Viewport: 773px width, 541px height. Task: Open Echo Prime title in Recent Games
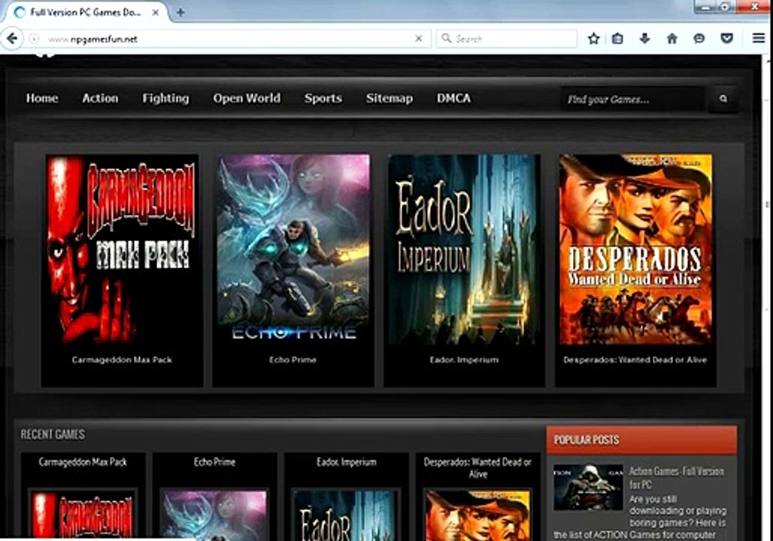(x=214, y=461)
